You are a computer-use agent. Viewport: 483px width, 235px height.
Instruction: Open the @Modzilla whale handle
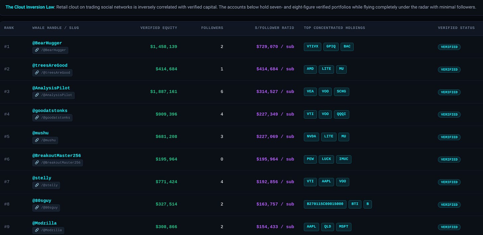click(x=44, y=223)
